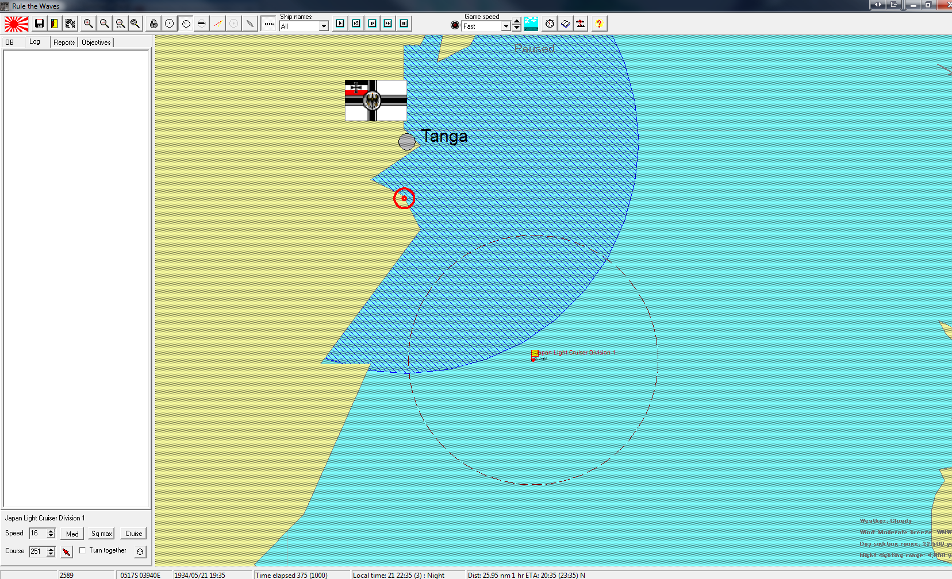952x579 pixels.
Task: Click the "2589" status bar value
Action: coord(67,575)
